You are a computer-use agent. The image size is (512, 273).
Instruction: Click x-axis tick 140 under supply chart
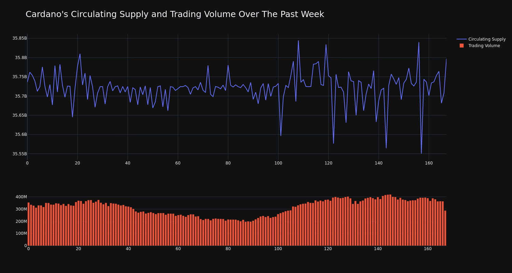[x=379, y=163]
